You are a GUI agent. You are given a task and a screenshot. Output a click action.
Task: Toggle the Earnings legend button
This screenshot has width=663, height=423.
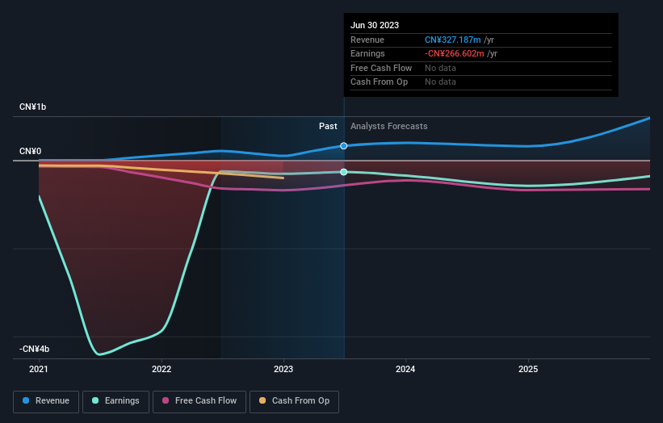point(115,401)
